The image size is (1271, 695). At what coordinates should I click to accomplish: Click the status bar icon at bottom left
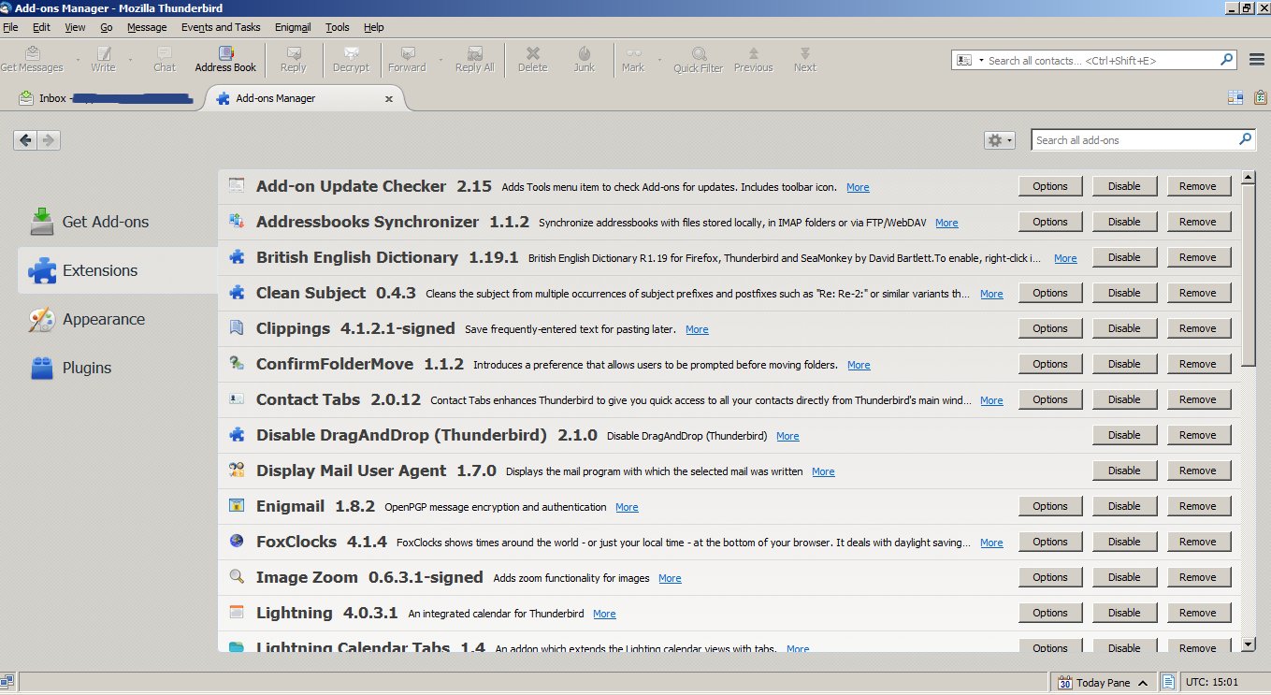pos(7,682)
